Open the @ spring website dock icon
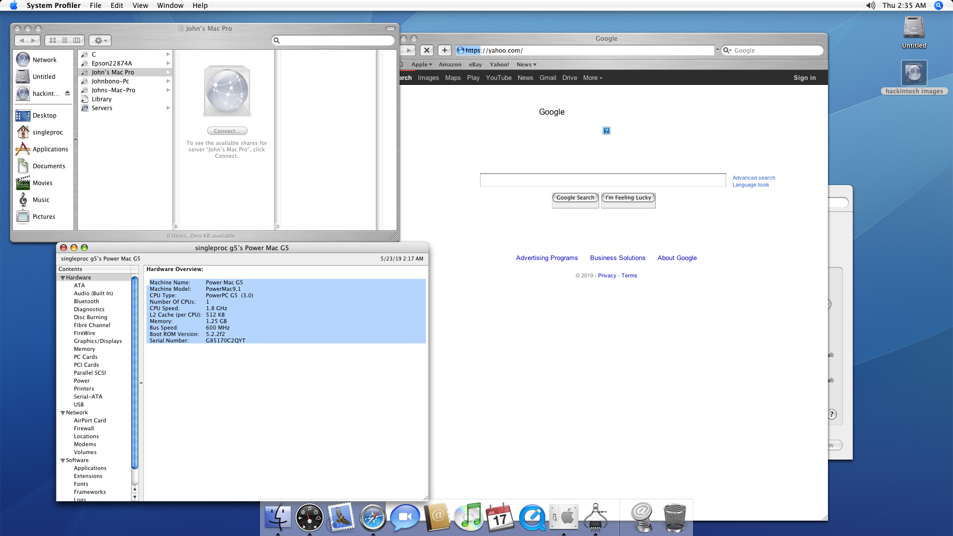953x536 pixels. click(x=642, y=517)
